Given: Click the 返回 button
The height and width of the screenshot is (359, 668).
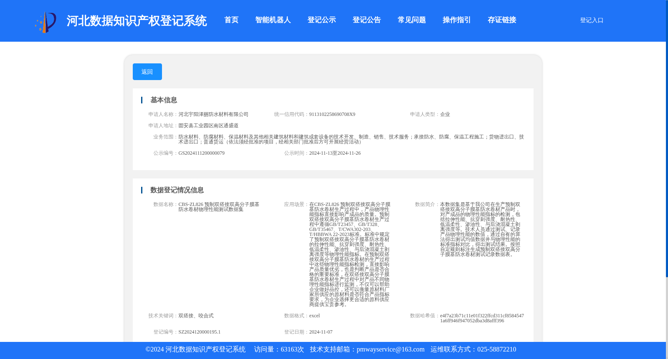Looking at the screenshot, I should pyautogui.click(x=147, y=72).
